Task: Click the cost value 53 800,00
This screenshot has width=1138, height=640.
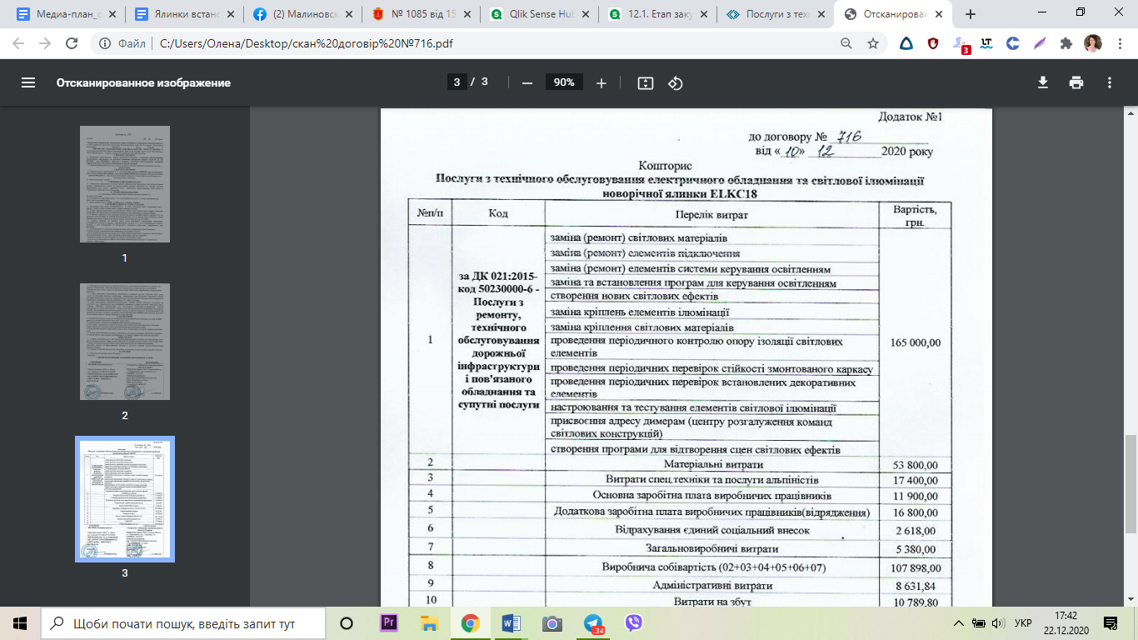Action: pyautogui.click(x=915, y=465)
